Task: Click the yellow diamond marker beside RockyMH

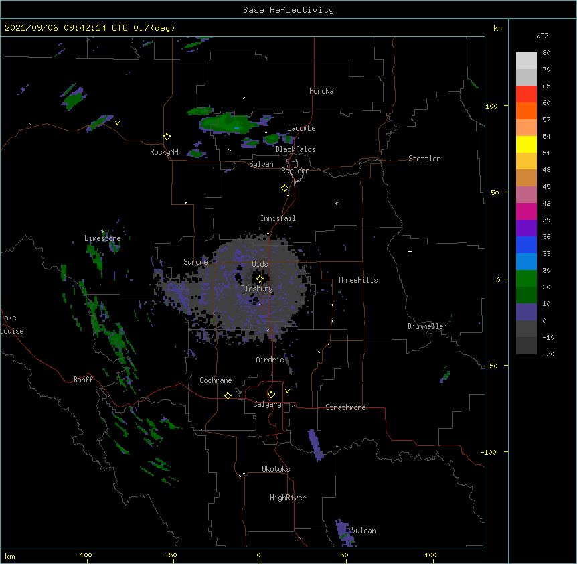Action: tap(167, 137)
